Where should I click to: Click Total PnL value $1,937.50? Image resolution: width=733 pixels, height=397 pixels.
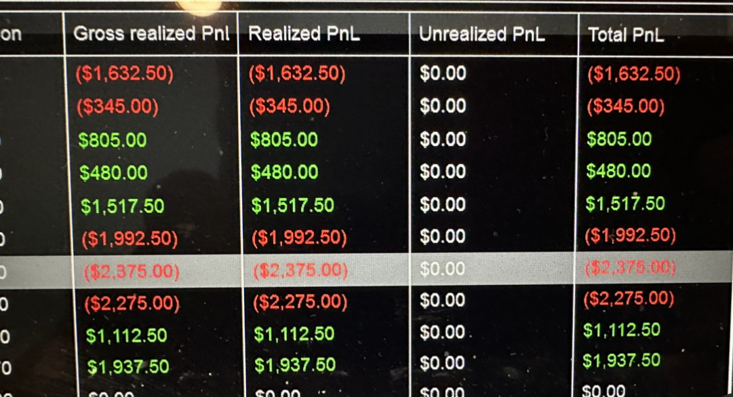point(621,360)
